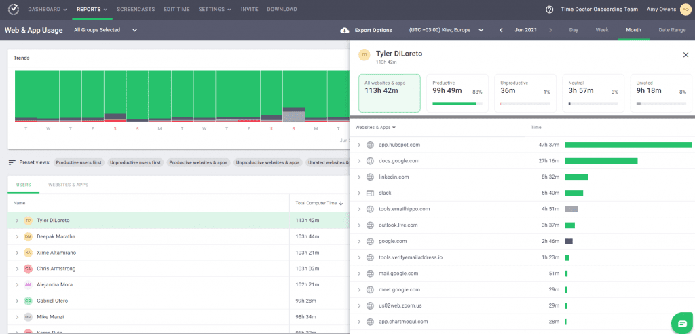Select All websites & apps card
Viewport: 695px width, 334px height.
coord(389,93)
